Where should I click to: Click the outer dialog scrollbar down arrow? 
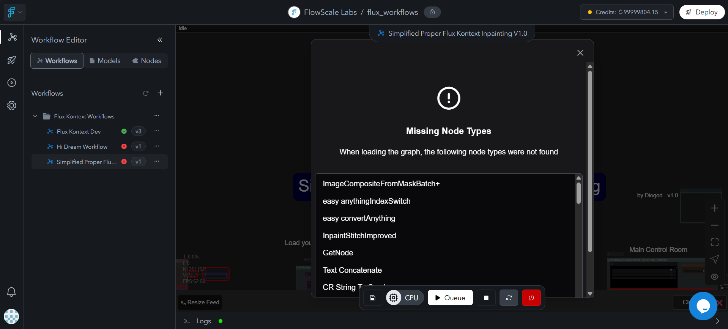(x=590, y=293)
